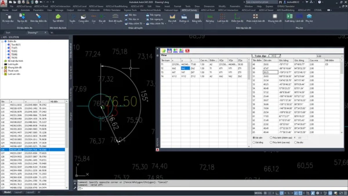Open the Bình đồ tuyến tool
This screenshot has height=196, width=348.
pos(115,18)
